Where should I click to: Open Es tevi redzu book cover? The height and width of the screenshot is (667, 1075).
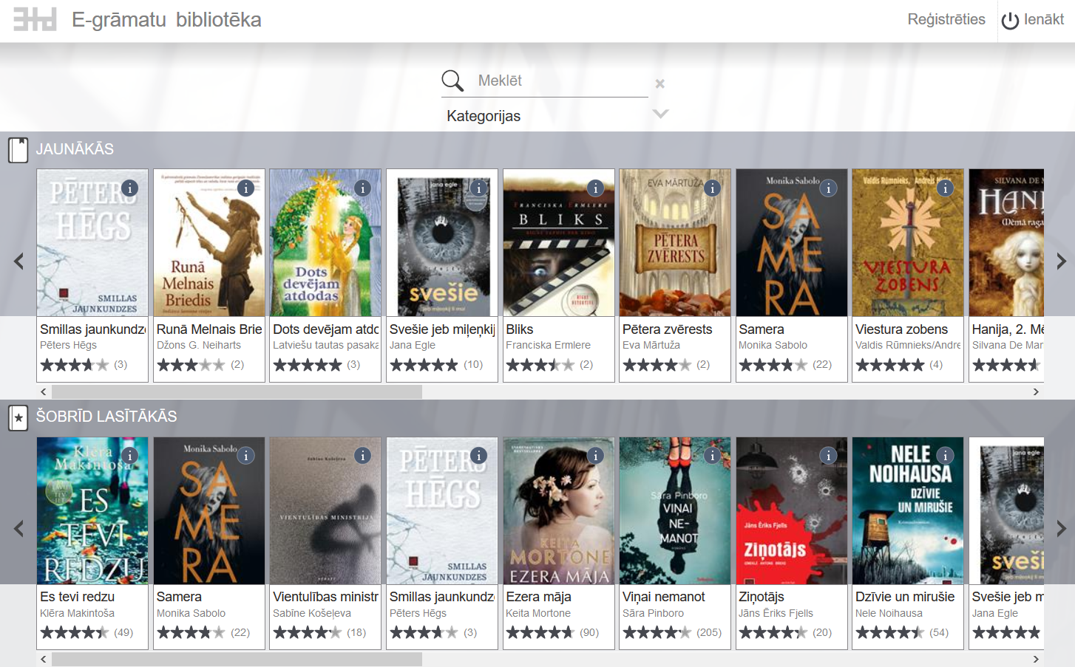coord(92,510)
